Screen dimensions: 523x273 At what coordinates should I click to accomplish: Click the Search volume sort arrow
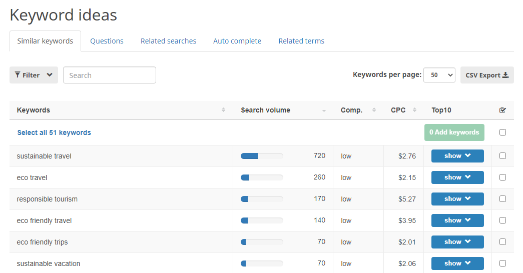[x=324, y=110]
